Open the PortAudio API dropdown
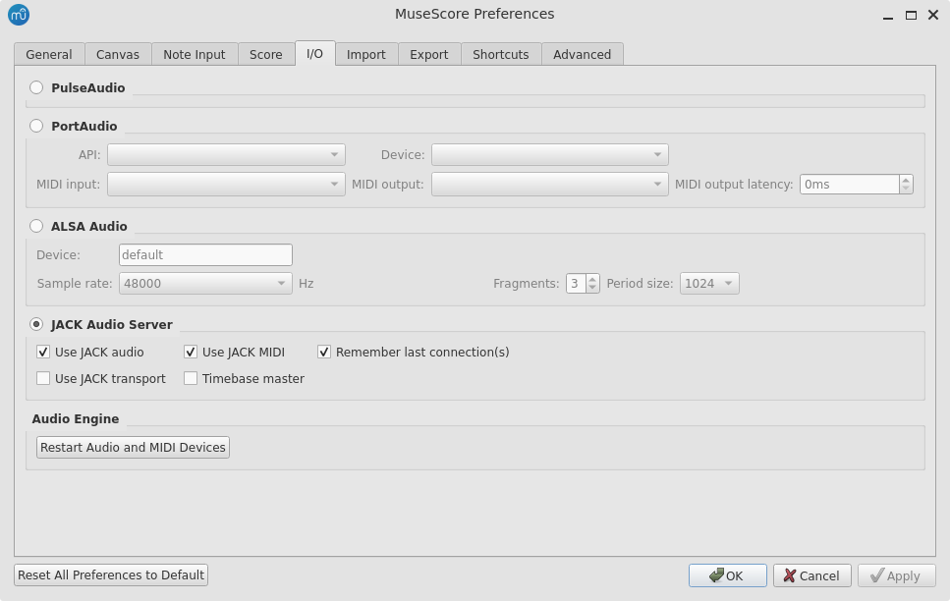The height and width of the screenshot is (601, 950). pyautogui.click(x=226, y=154)
